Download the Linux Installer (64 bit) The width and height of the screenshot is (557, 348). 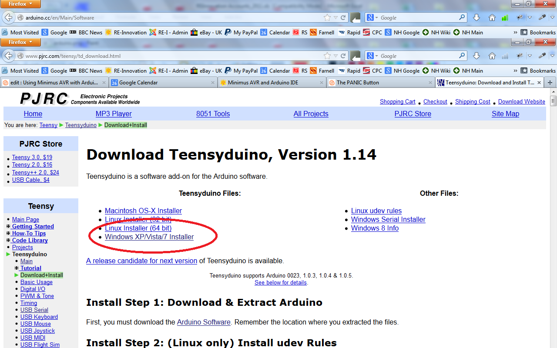coord(138,228)
